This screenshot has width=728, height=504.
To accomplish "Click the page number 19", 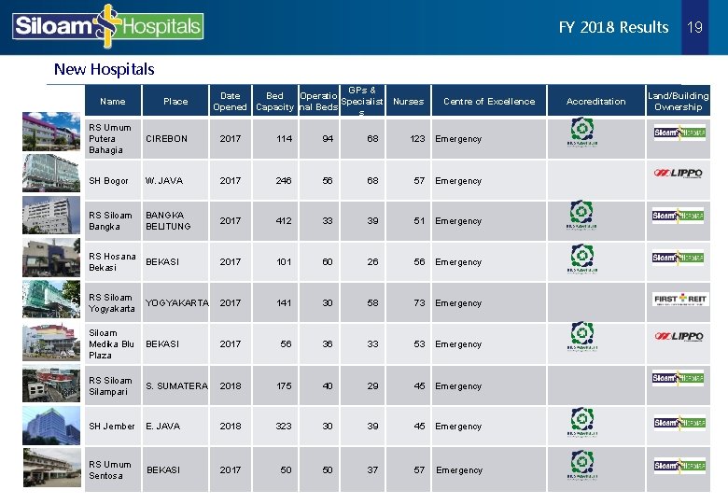I will point(694,27).
